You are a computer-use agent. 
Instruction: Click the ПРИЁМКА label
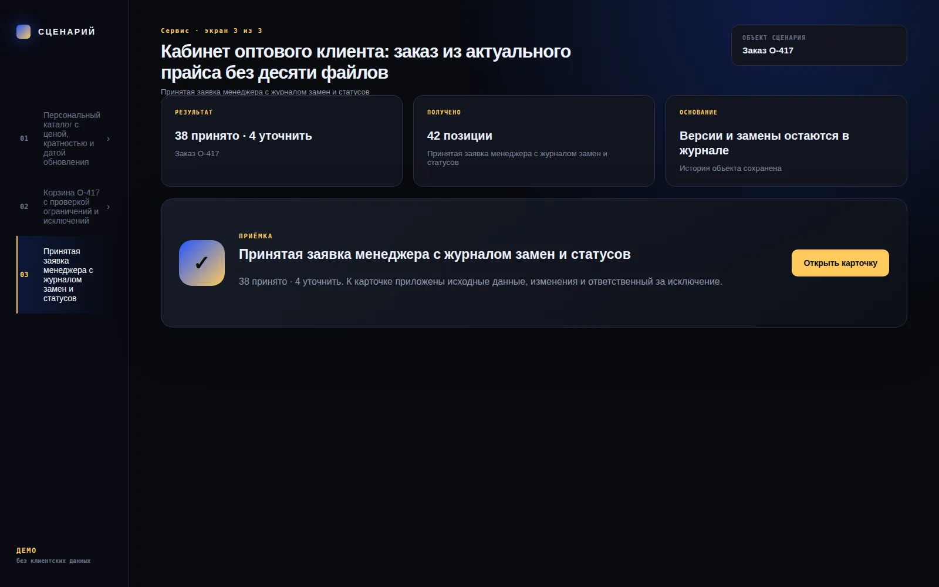(x=256, y=236)
